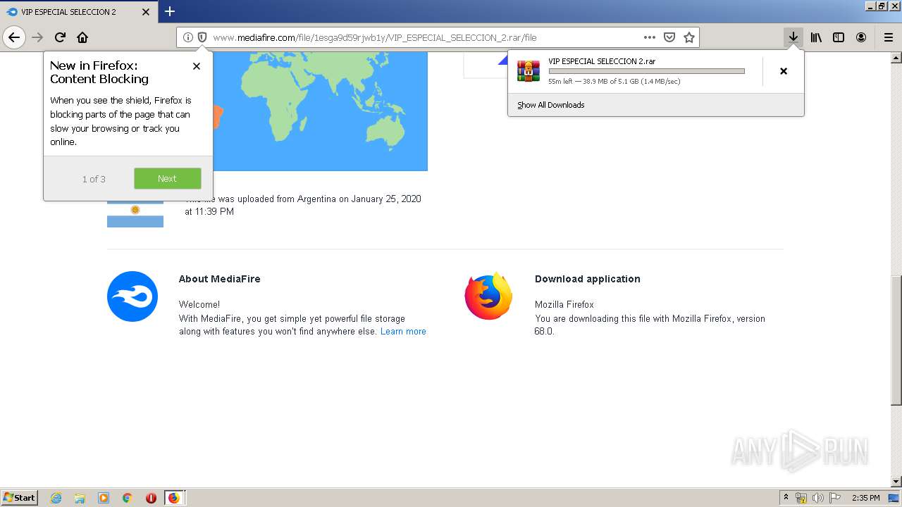Click the About MediaFire heading
The height and width of the screenshot is (507, 902).
(219, 279)
